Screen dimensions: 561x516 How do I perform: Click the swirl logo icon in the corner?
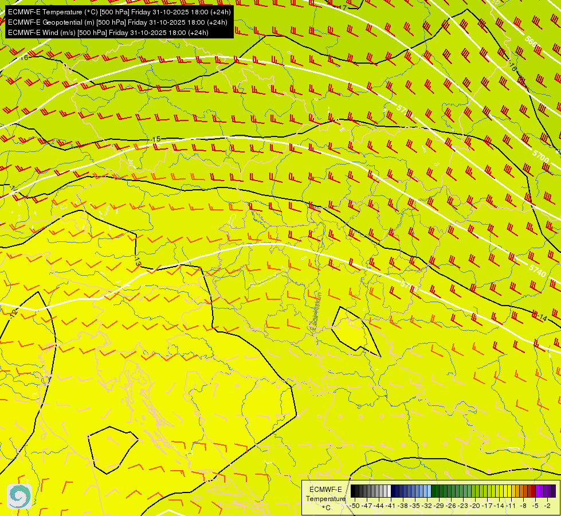(19, 497)
